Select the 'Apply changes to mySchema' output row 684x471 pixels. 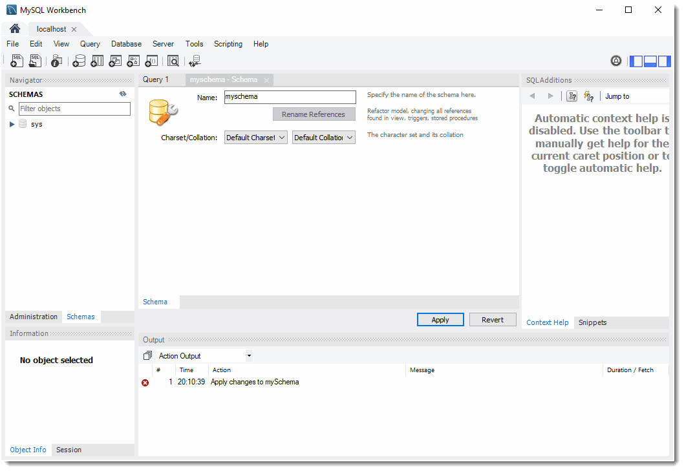[404, 382]
